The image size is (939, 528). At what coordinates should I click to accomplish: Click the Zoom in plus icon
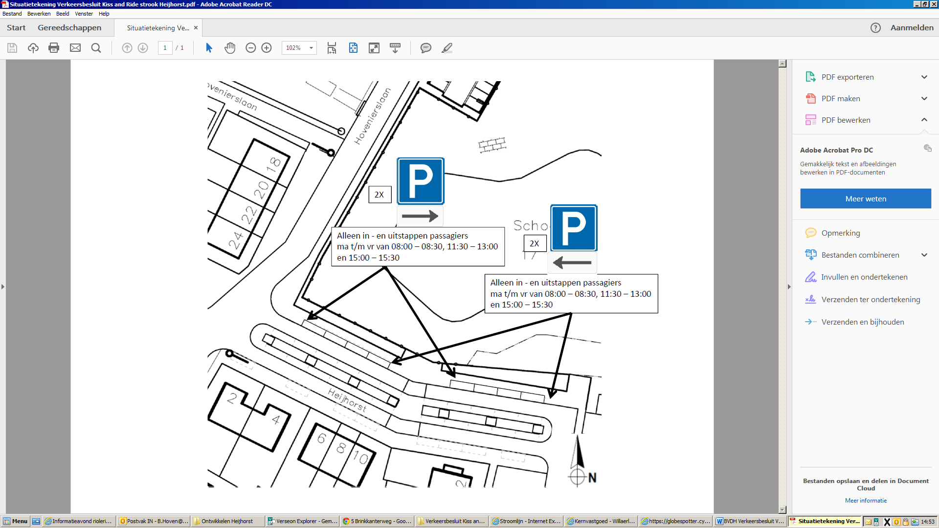click(267, 48)
